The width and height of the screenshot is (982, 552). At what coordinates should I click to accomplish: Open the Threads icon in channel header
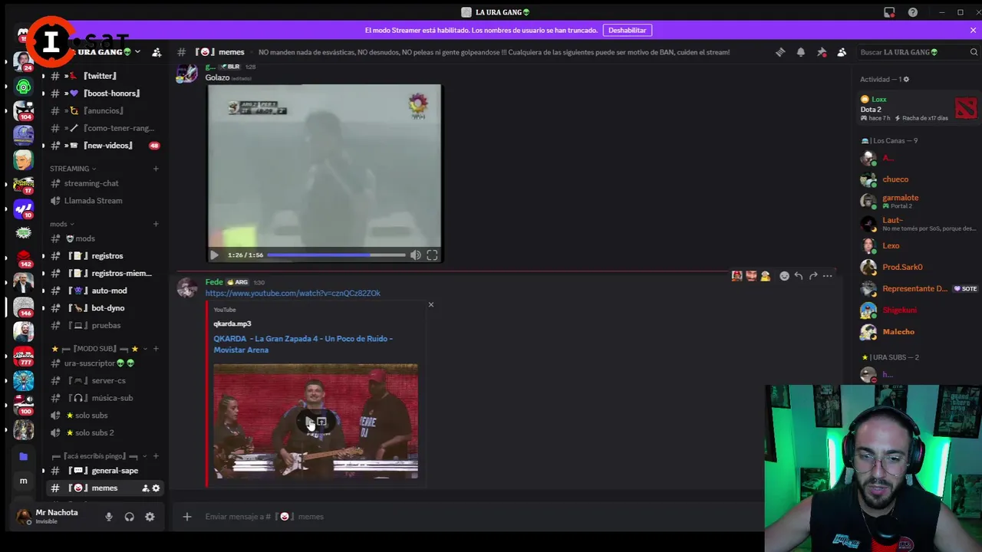[x=780, y=52]
